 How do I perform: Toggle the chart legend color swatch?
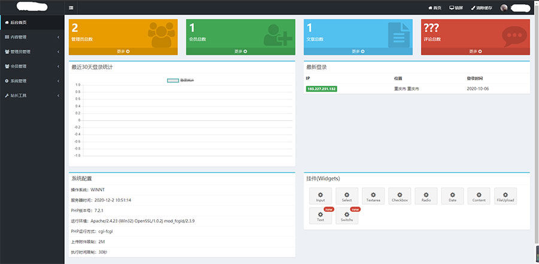pos(172,80)
